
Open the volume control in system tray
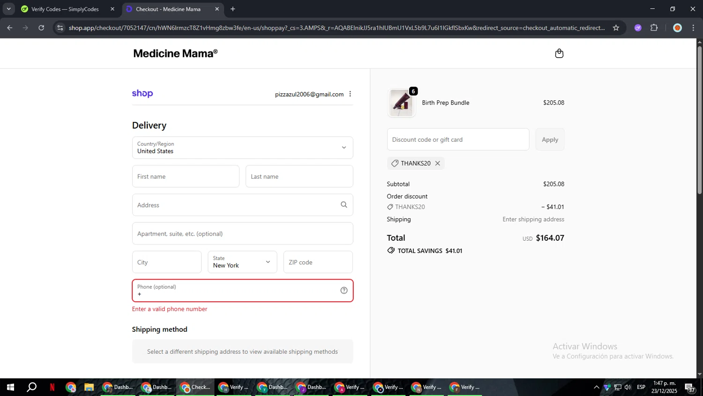pyautogui.click(x=628, y=387)
